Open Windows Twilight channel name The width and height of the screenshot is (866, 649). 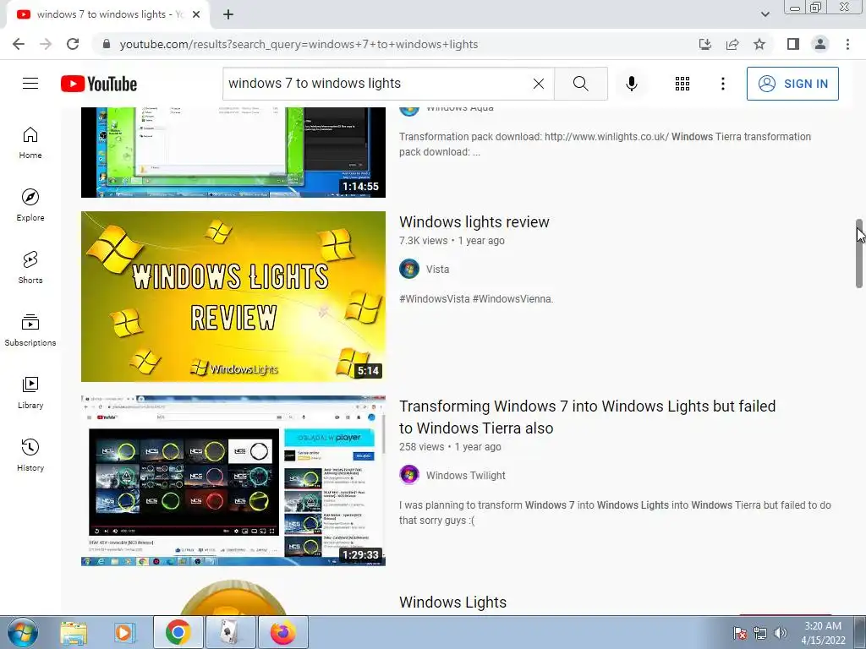[x=466, y=475]
